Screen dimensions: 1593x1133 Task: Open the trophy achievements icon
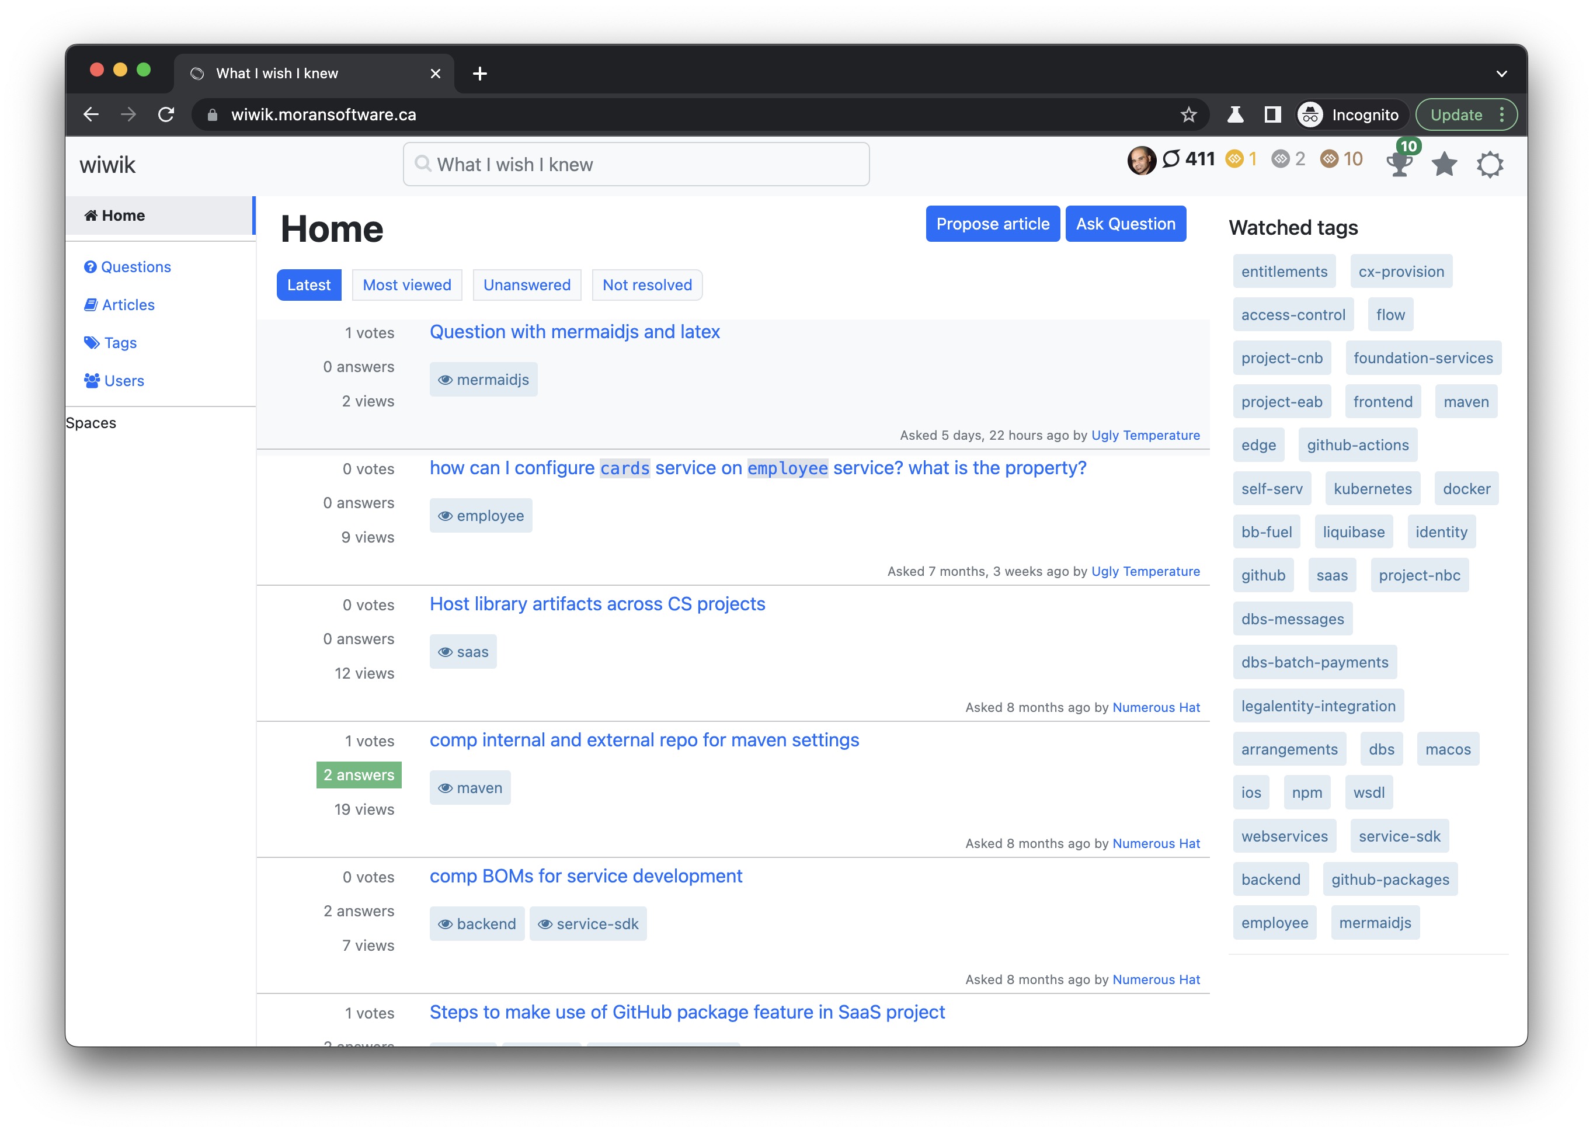[x=1399, y=165]
